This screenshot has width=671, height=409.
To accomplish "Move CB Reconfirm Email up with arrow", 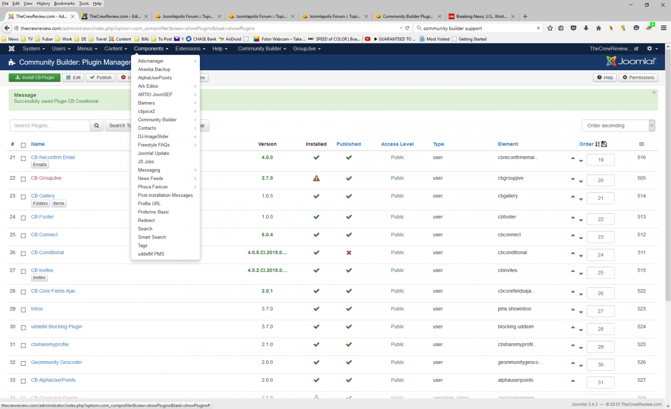I will tap(573, 158).
